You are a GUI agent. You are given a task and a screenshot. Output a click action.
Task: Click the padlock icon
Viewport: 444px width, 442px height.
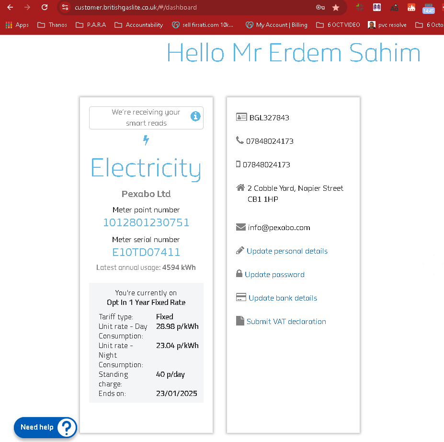[239, 273]
